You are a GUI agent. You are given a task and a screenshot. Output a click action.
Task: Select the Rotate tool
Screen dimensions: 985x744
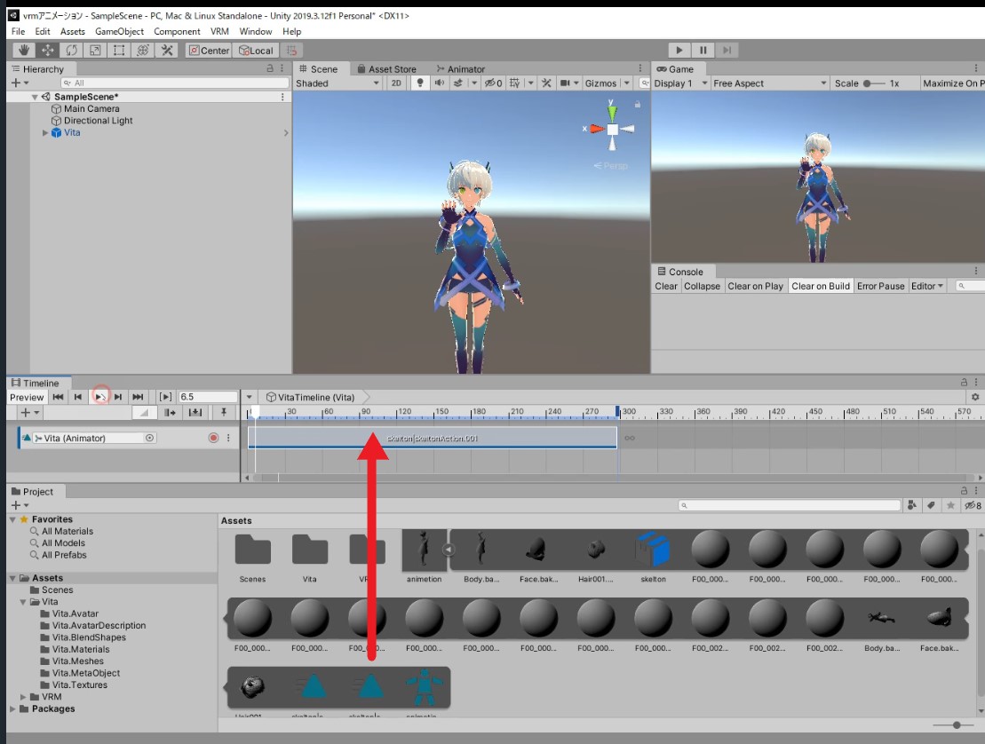(x=72, y=51)
